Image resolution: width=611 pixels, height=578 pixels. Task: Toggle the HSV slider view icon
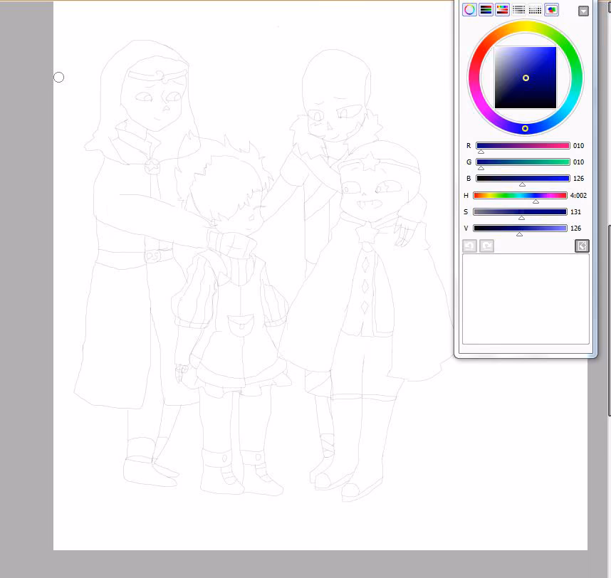click(x=502, y=10)
